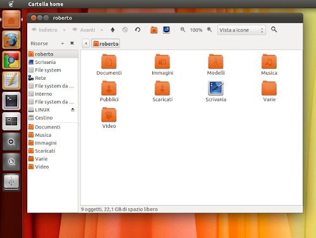
Task: Go up to parent folder arrow
Action: point(112,30)
